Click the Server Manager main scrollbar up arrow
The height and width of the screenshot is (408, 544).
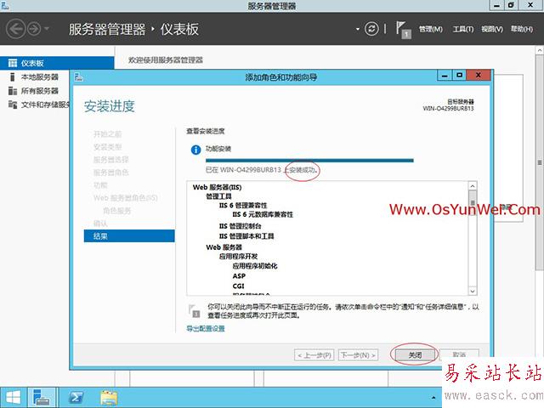coord(540,51)
